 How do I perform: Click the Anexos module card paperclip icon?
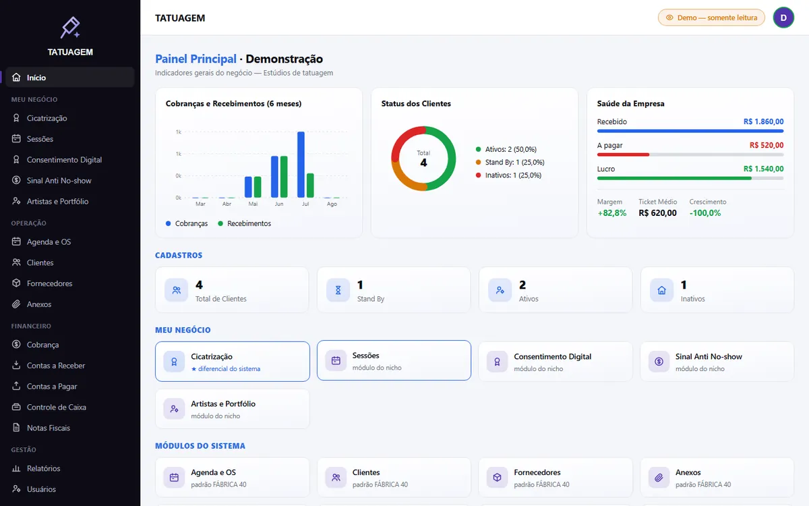click(659, 478)
